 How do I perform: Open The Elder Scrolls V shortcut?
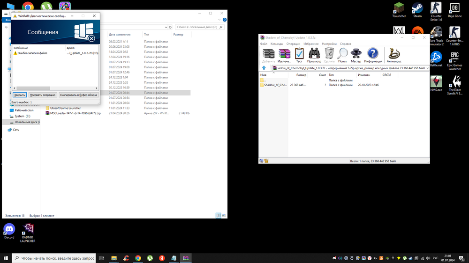(x=454, y=85)
